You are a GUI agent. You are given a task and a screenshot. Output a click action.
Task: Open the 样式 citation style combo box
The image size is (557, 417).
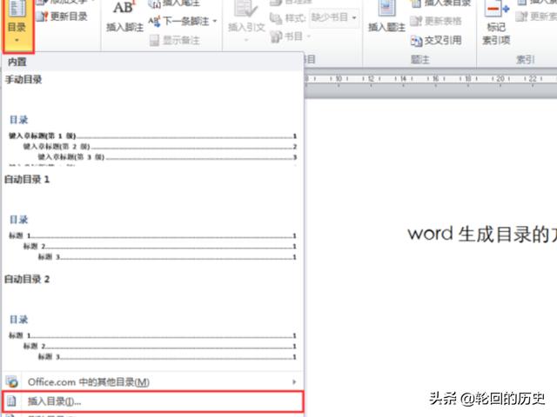click(334, 17)
